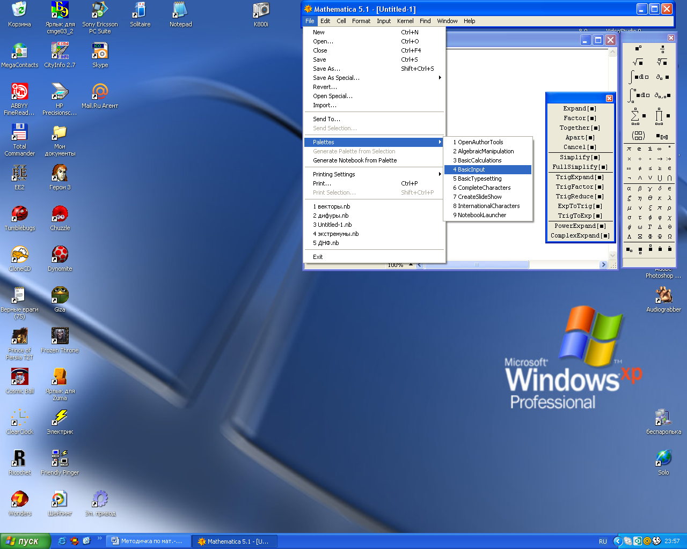687x549 pixels.
Task: Insert the indefinite integral template
Action: (x=639, y=77)
